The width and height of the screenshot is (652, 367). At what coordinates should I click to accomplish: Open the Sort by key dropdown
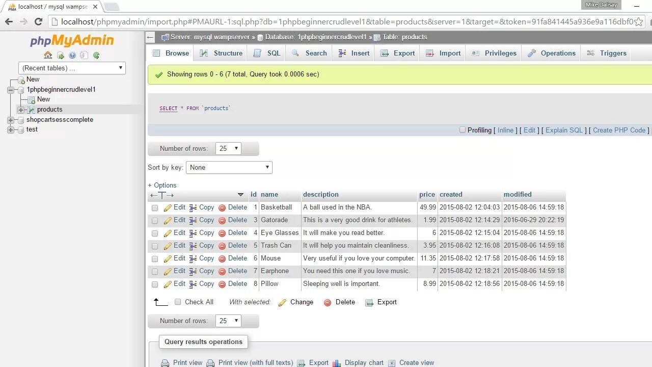tap(229, 167)
